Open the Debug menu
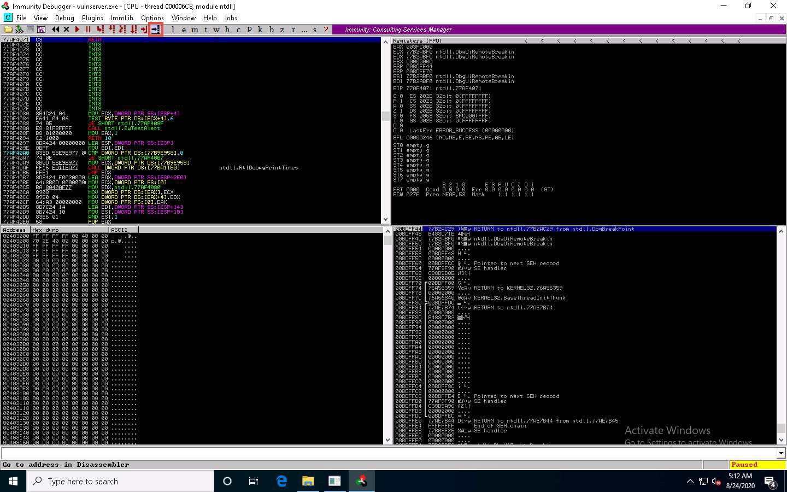The image size is (787, 492). [64, 18]
